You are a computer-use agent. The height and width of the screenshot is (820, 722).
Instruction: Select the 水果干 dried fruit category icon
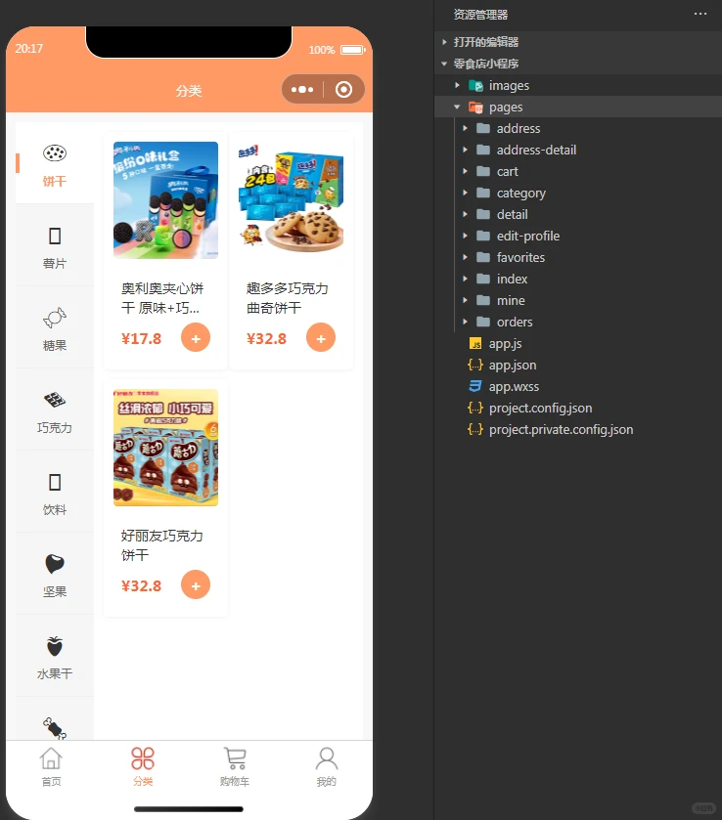[55, 646]
